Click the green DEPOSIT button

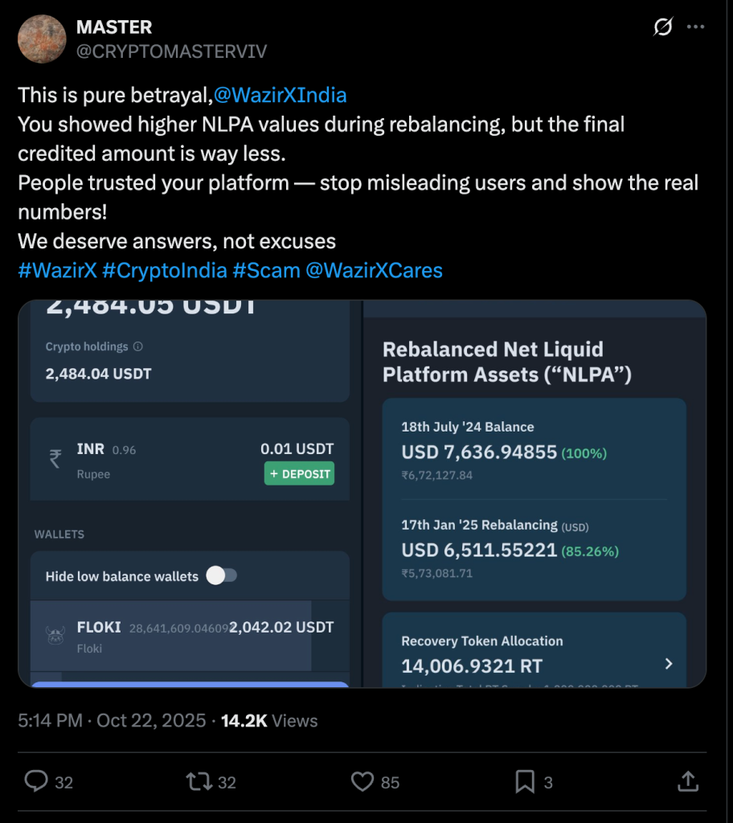tap(299, 473)
